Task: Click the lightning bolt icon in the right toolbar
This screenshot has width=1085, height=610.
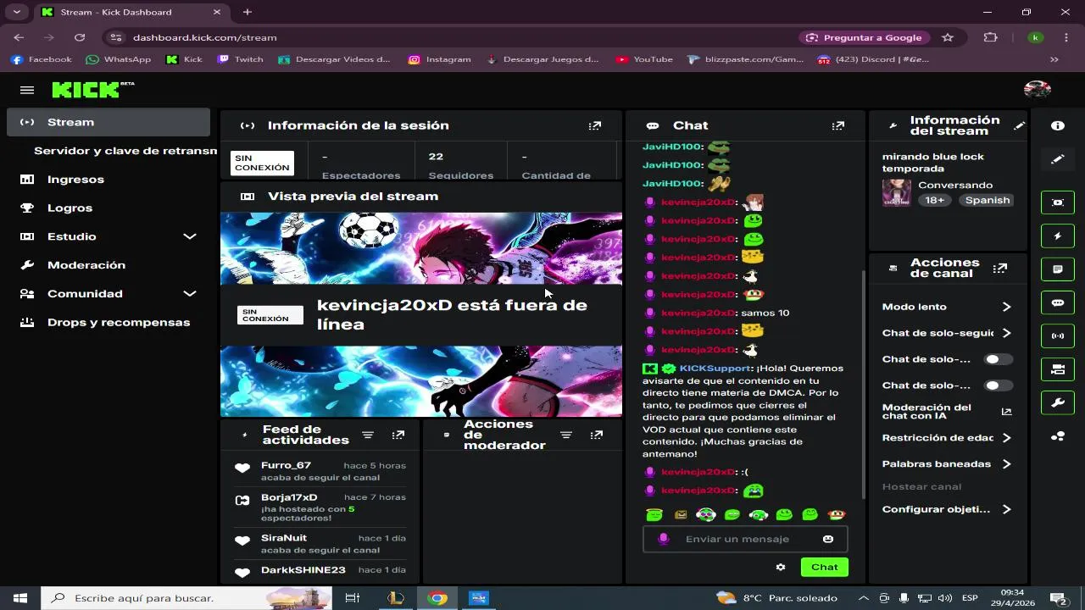Action: point(1058,236)
